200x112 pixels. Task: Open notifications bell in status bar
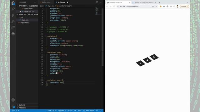tap(101, 111)
